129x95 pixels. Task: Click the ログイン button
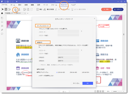coord(118,9)
